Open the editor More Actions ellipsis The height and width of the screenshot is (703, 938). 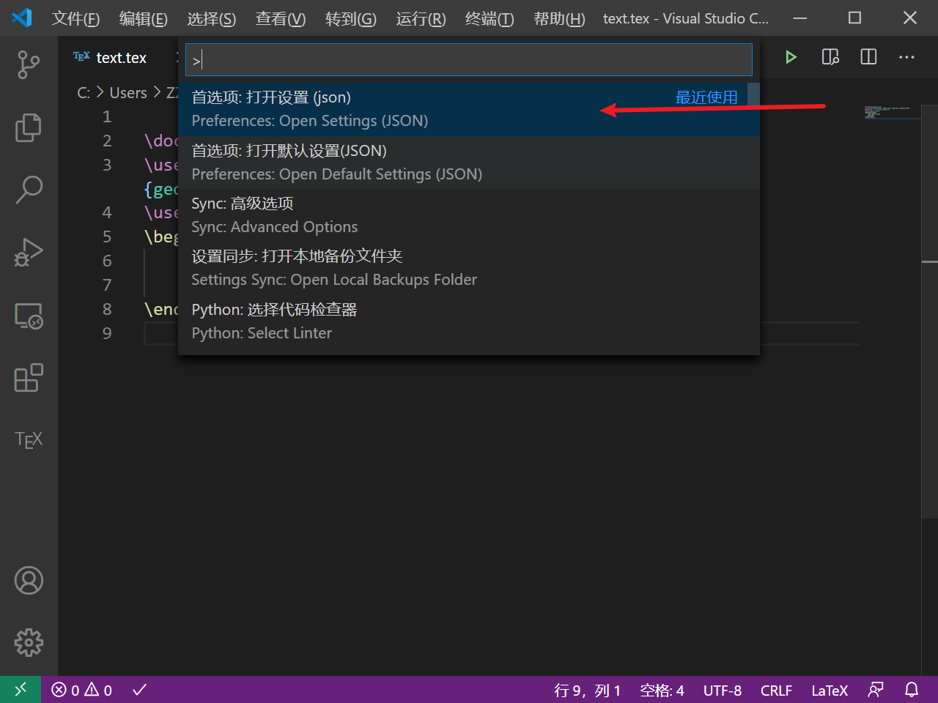[906, 57]
